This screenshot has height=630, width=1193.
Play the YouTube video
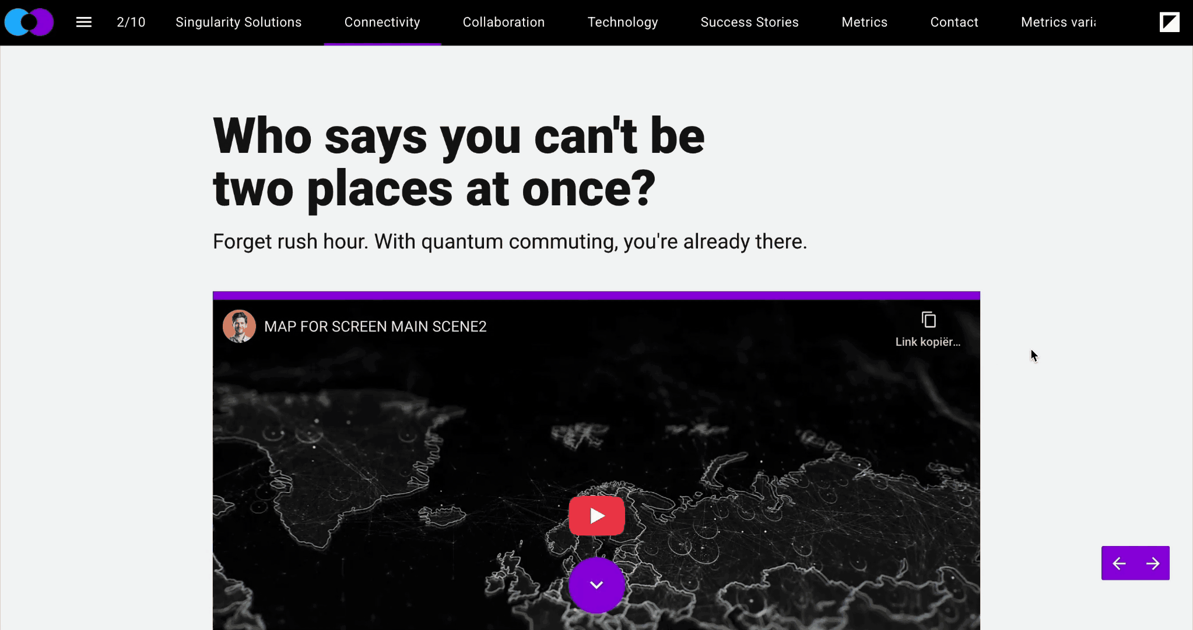point(596,516)
